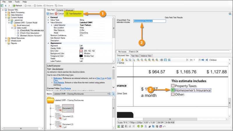Collapse the Value Extractor property
The width and height of the screenshot is (233, 131).
[x=48, y=23]
